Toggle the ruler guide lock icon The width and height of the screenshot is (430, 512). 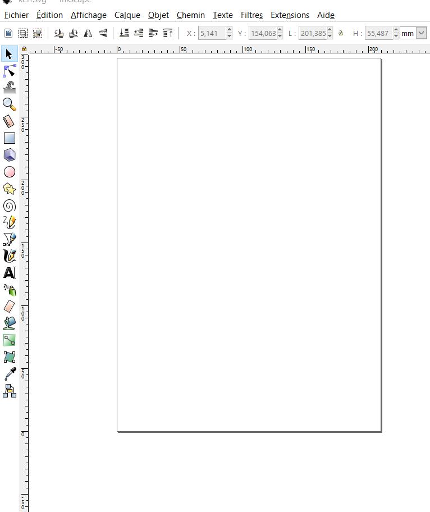coord(24,49)
